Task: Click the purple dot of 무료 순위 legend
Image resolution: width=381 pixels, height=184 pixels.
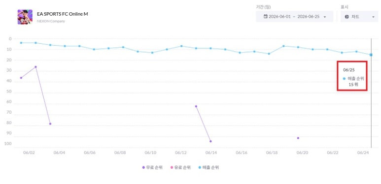Action: [143, 167]
